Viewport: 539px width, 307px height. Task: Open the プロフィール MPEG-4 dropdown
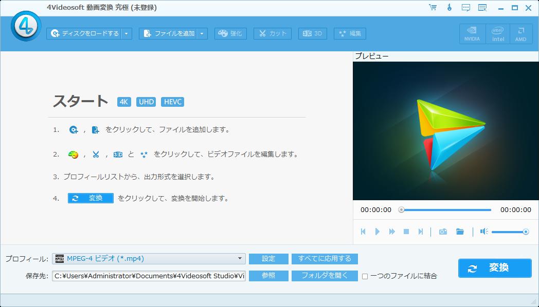(x=149, y=259)
